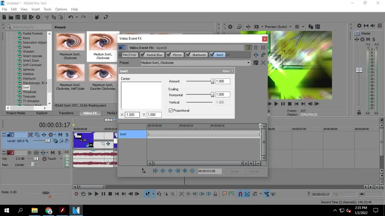Click the What's This help icon
Screen dimensions: 385x216
(x=106, y=17)
